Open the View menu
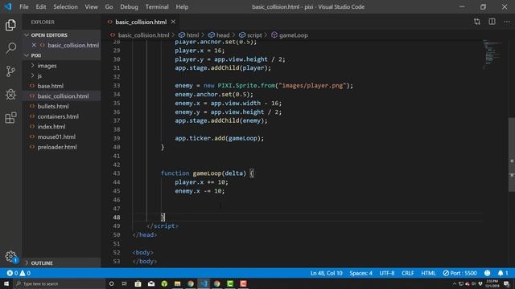This screenshot has height=289, width=515. pyautogui.click(x=91, y=6)
